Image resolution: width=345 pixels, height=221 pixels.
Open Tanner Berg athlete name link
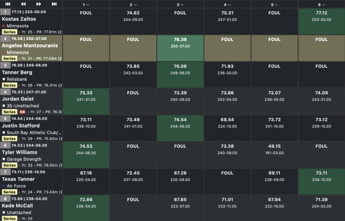tap(17, 72)
